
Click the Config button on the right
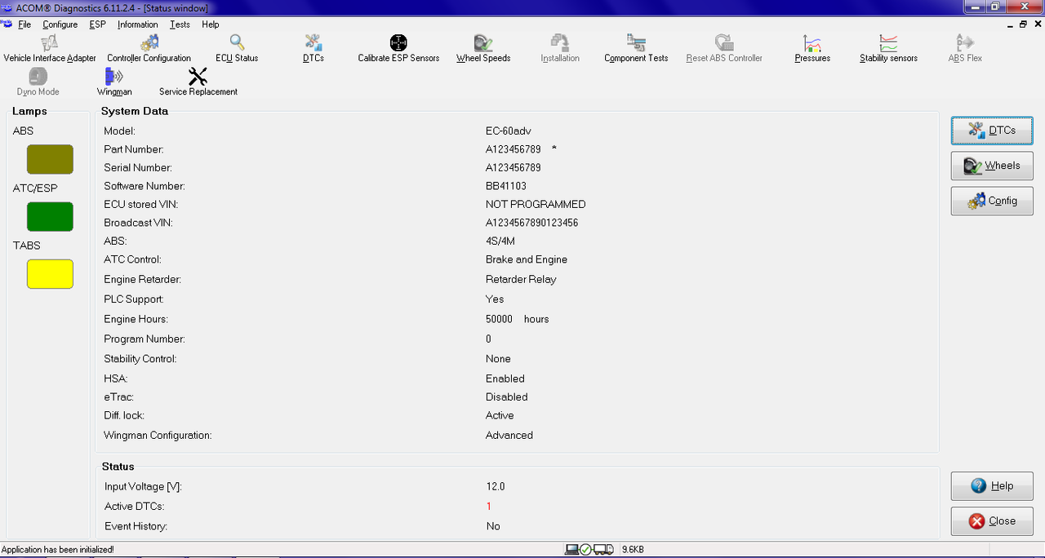992,201
